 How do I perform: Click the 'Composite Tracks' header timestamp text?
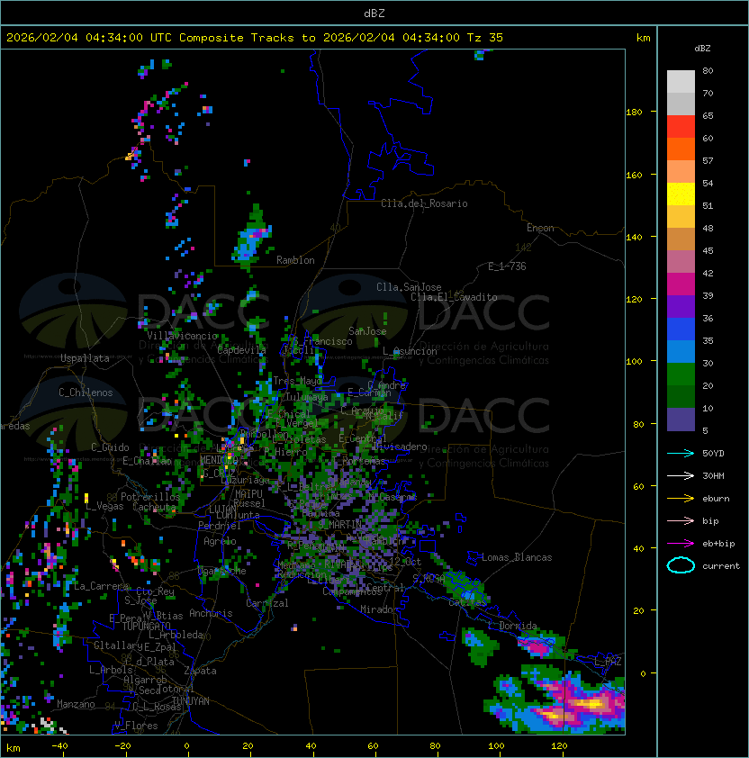pyautogui.click(x=255, y=38)
